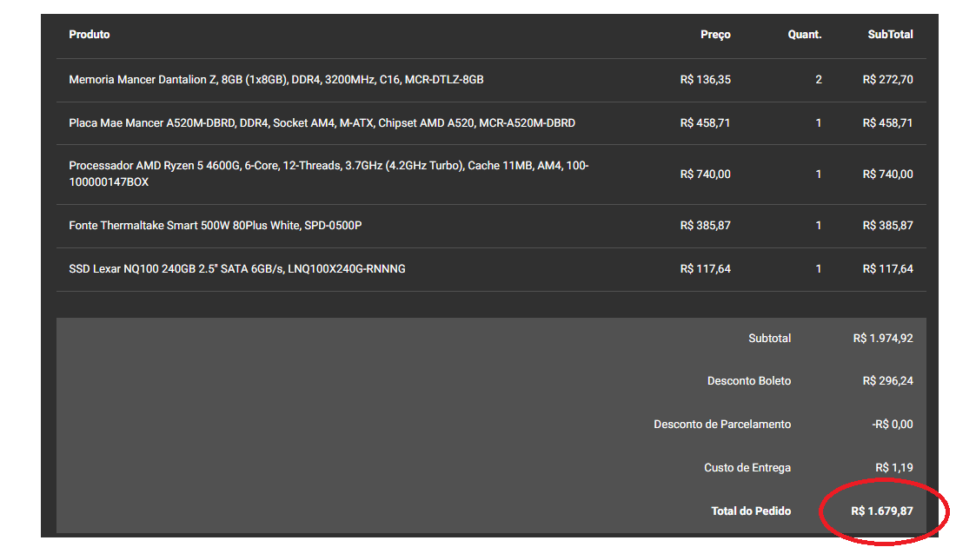Click the Custo de Entrega amount R$ 1,19

tap(893, 468)
